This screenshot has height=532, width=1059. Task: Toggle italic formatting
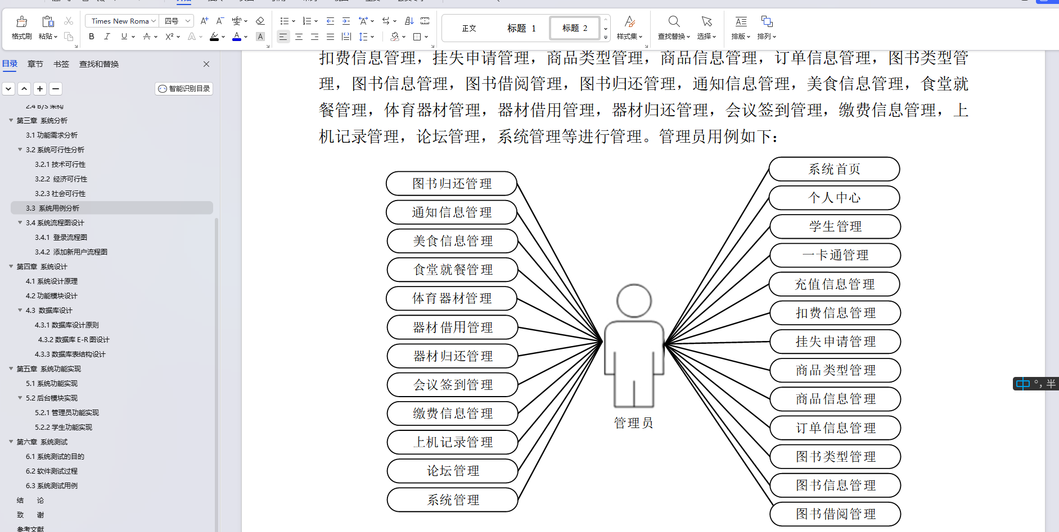coord(107,37)
